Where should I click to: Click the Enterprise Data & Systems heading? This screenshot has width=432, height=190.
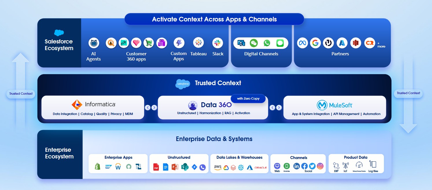(214, 139)
